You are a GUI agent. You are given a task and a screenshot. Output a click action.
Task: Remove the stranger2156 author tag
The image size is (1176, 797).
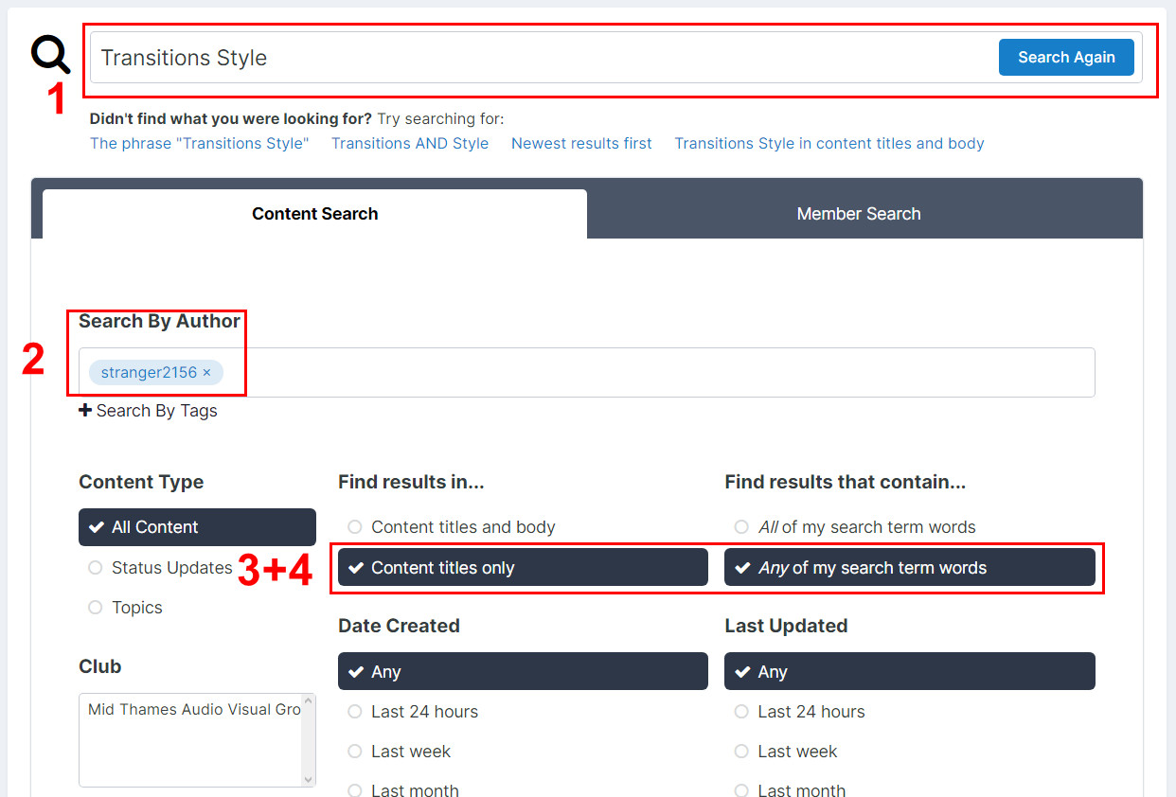(x=206, y=372)
